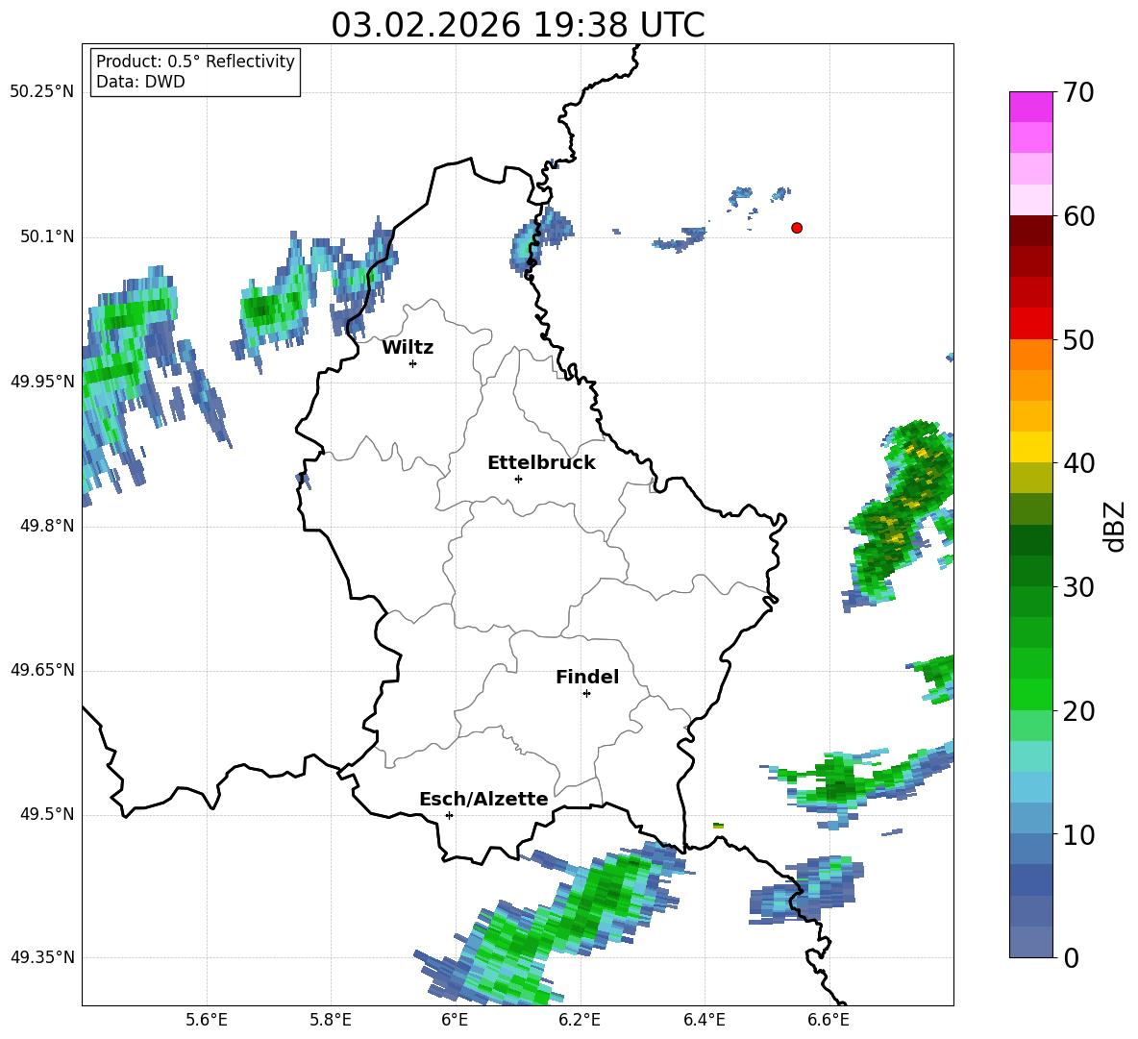Click the 'Data: DWD' text
1138x1039 pixels.
click(140, 82)
